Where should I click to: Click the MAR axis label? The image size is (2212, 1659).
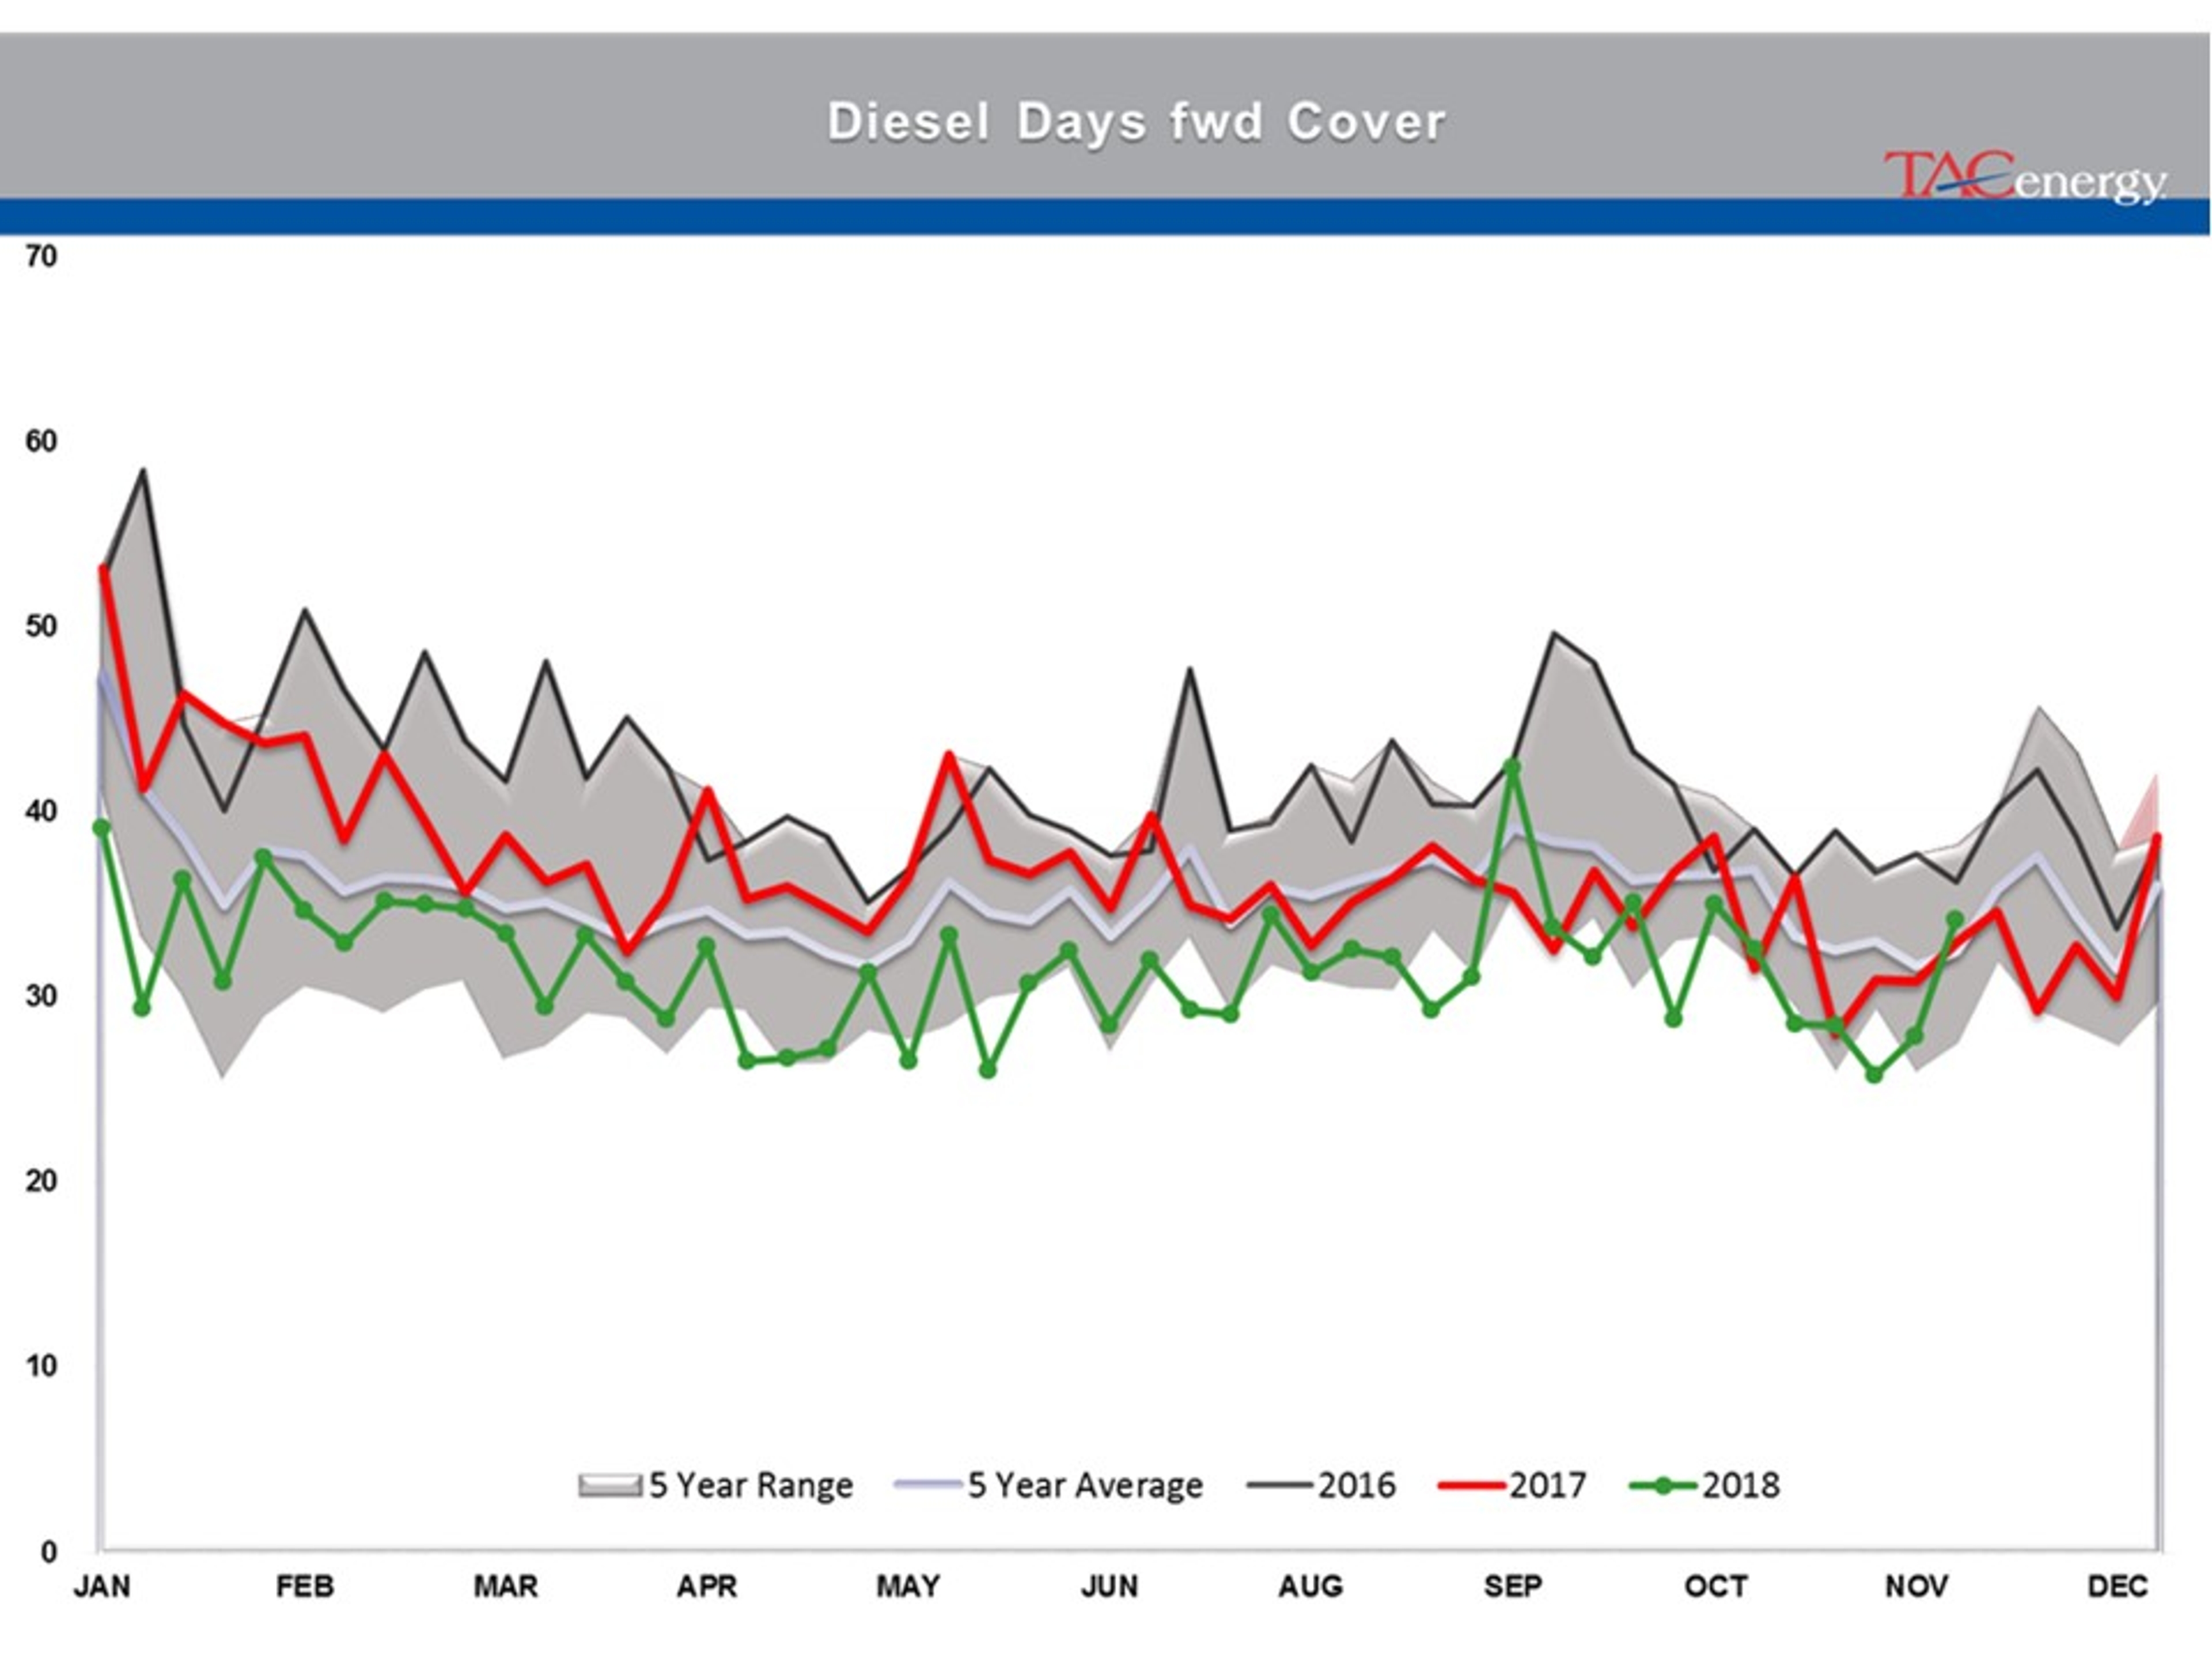506,1586
